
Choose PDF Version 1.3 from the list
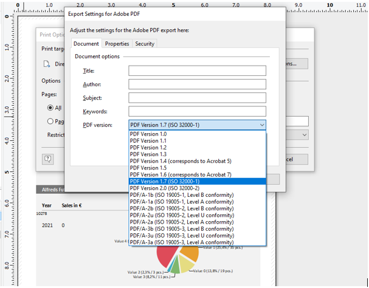pos(197,154)
